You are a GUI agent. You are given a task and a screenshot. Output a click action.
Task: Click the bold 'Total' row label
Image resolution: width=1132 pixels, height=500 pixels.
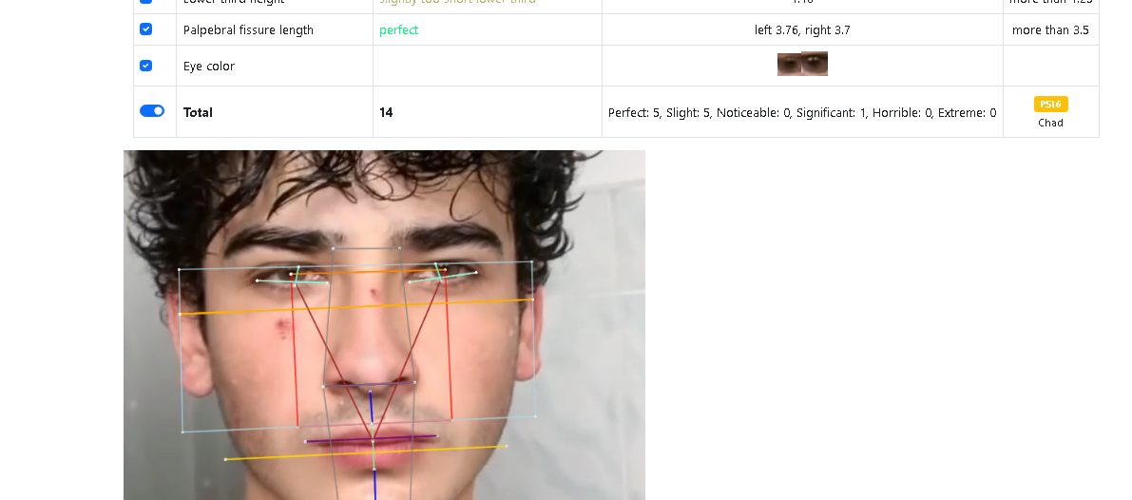tap(198, 112)
